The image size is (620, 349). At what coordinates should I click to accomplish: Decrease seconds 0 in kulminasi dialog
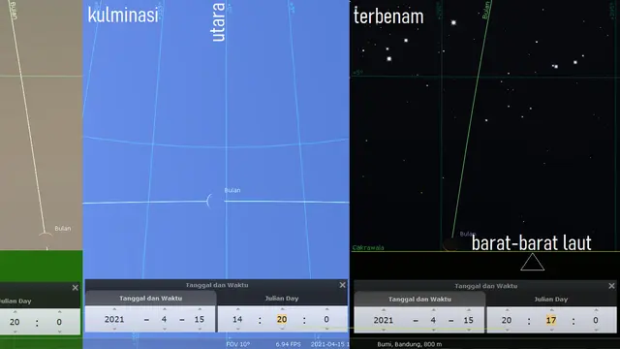tap(326, 329)
